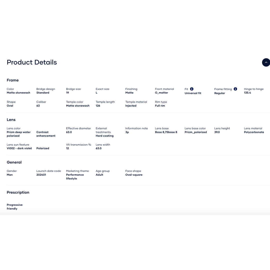This screenshot has height=270, width=270.
Task: Click the Prescription section heading
Action: (18, 192)
